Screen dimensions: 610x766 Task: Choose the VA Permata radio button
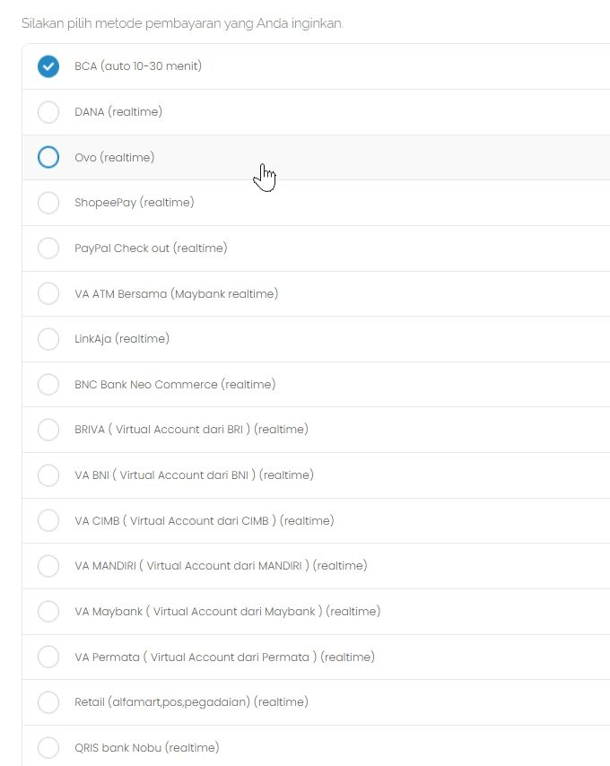pos(48,657)
